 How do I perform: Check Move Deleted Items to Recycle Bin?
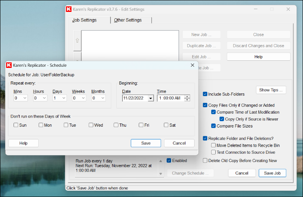(x=213, y=145)
